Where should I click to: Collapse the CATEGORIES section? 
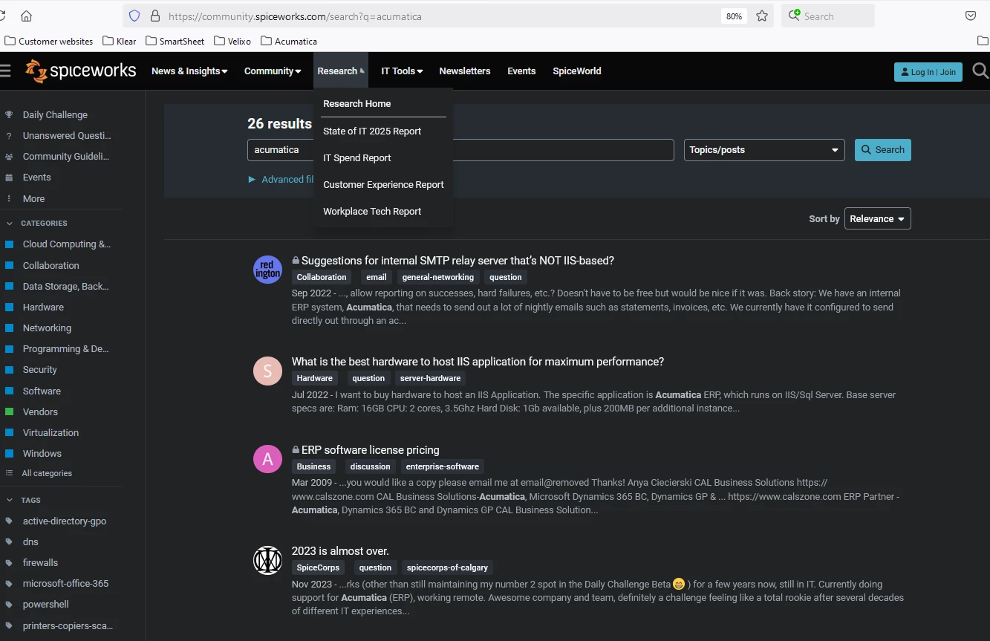click(x=37, y=223)
